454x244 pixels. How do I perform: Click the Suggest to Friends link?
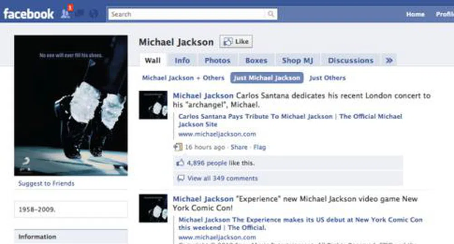[46, 183]
